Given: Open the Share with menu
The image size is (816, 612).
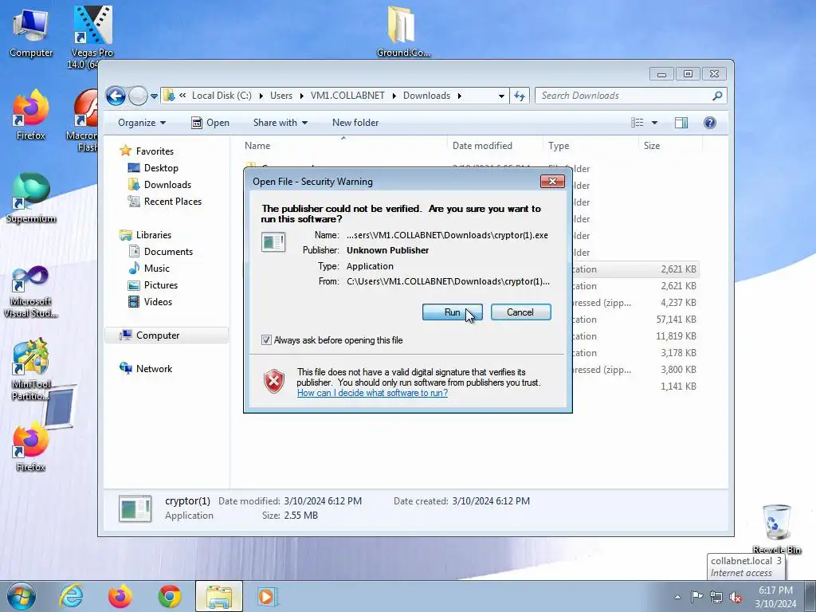Looking at the screenshot, I should coord(280,123).
